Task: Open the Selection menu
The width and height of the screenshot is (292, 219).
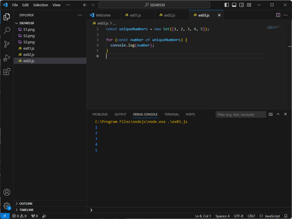Action: click(40, 5)
